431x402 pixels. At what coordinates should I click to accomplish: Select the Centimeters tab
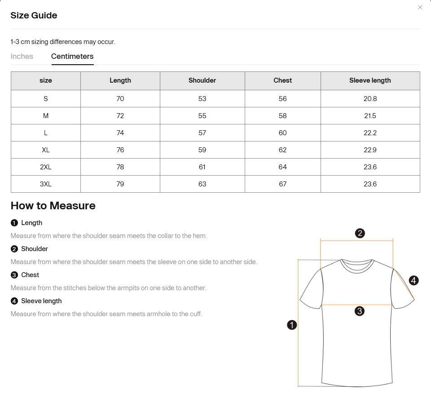point(72,56)
